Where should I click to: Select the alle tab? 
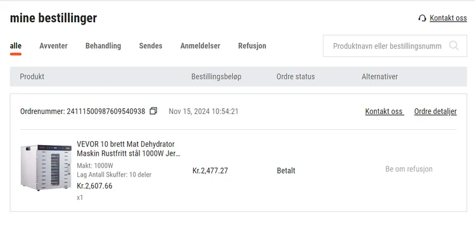pos(16,46)
